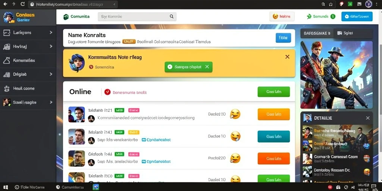382x191 pixels.
Task: Click the blue badge in the second DETAIILIE entry
Action: [x=366, y=146]
